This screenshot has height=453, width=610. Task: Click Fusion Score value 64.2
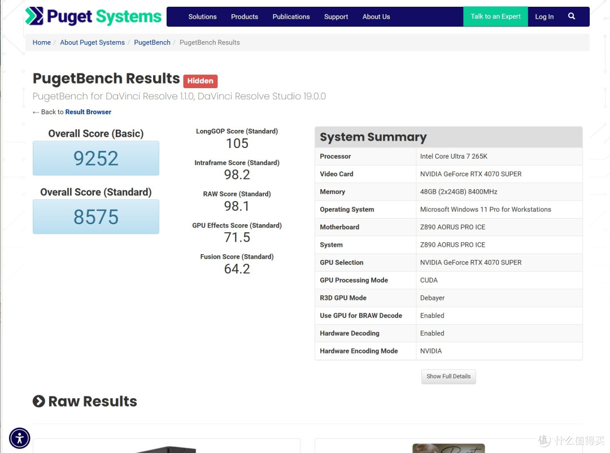point(237,269)
